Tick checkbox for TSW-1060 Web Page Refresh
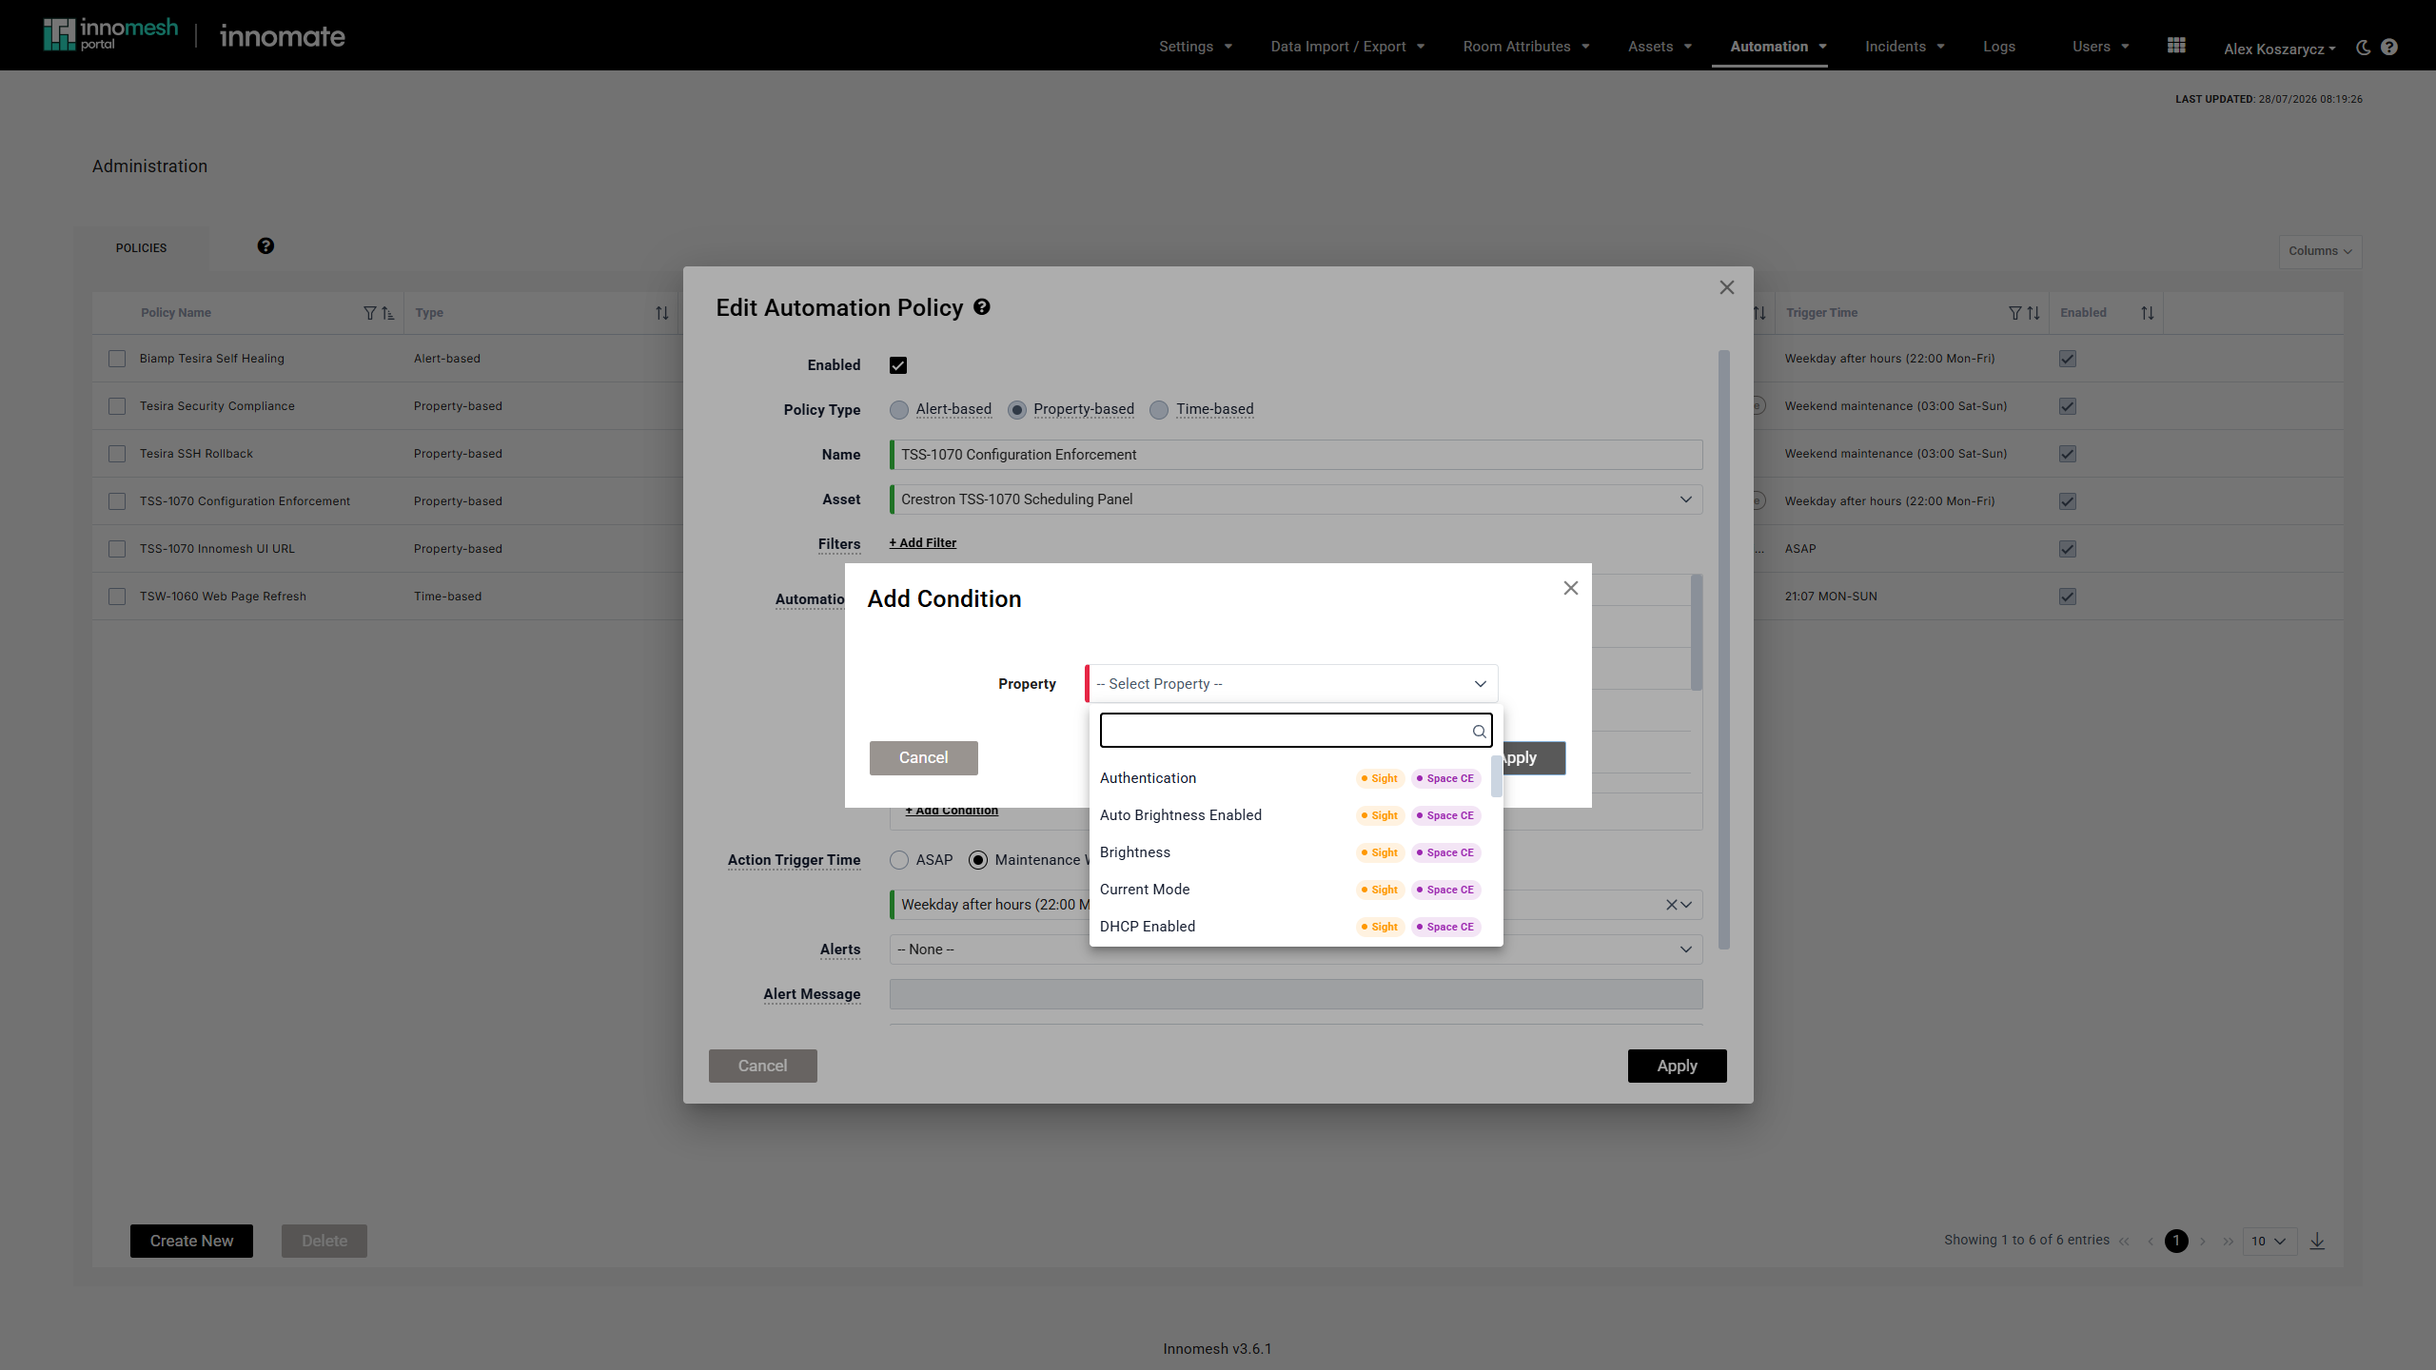The image size is (2436, 1370). click(117, 597)
